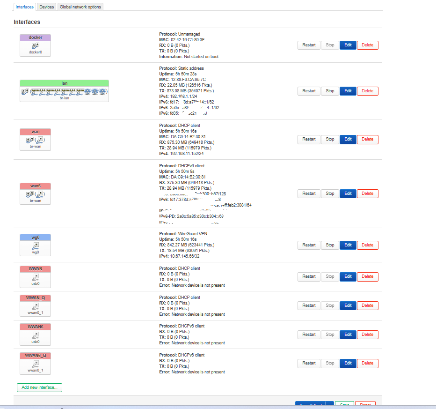The height and width of the screenshot is (409, 436).
Task: Restart the lan interface
Action: (x=309, y=91)
